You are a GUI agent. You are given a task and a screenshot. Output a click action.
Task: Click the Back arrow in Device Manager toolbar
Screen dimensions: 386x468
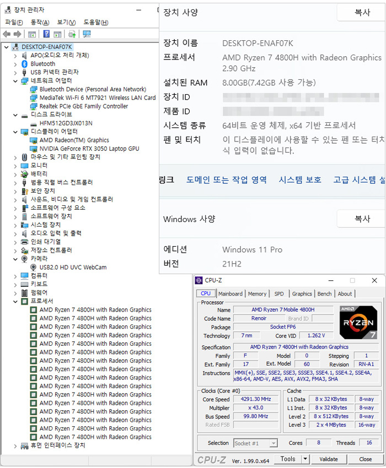pyautogui.click(x=7, y=34)
